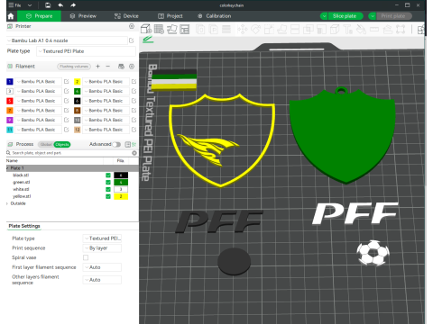This screenshot has width=433, height=324.
Task: Add a filament with the plus icon
Action: [x=97, y=67]
